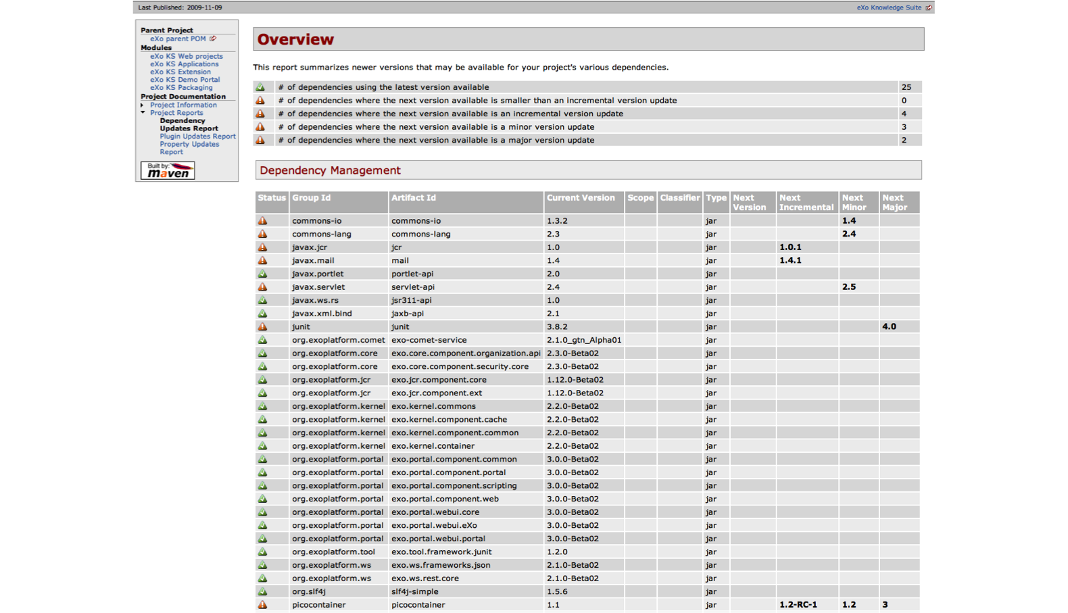Click the Next Major value 4.0 for junit
Screen dimensions: 1068x613
coord(889,326)
